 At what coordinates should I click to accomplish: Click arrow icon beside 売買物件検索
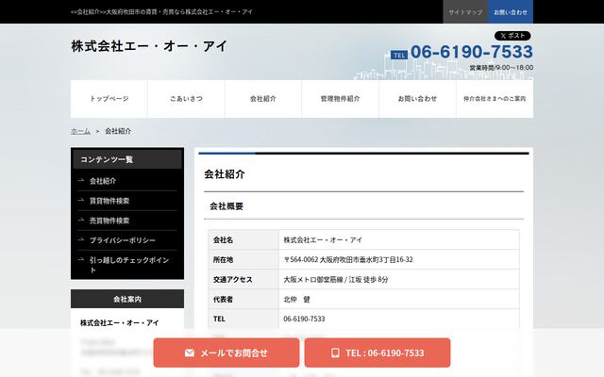[81, 220]
